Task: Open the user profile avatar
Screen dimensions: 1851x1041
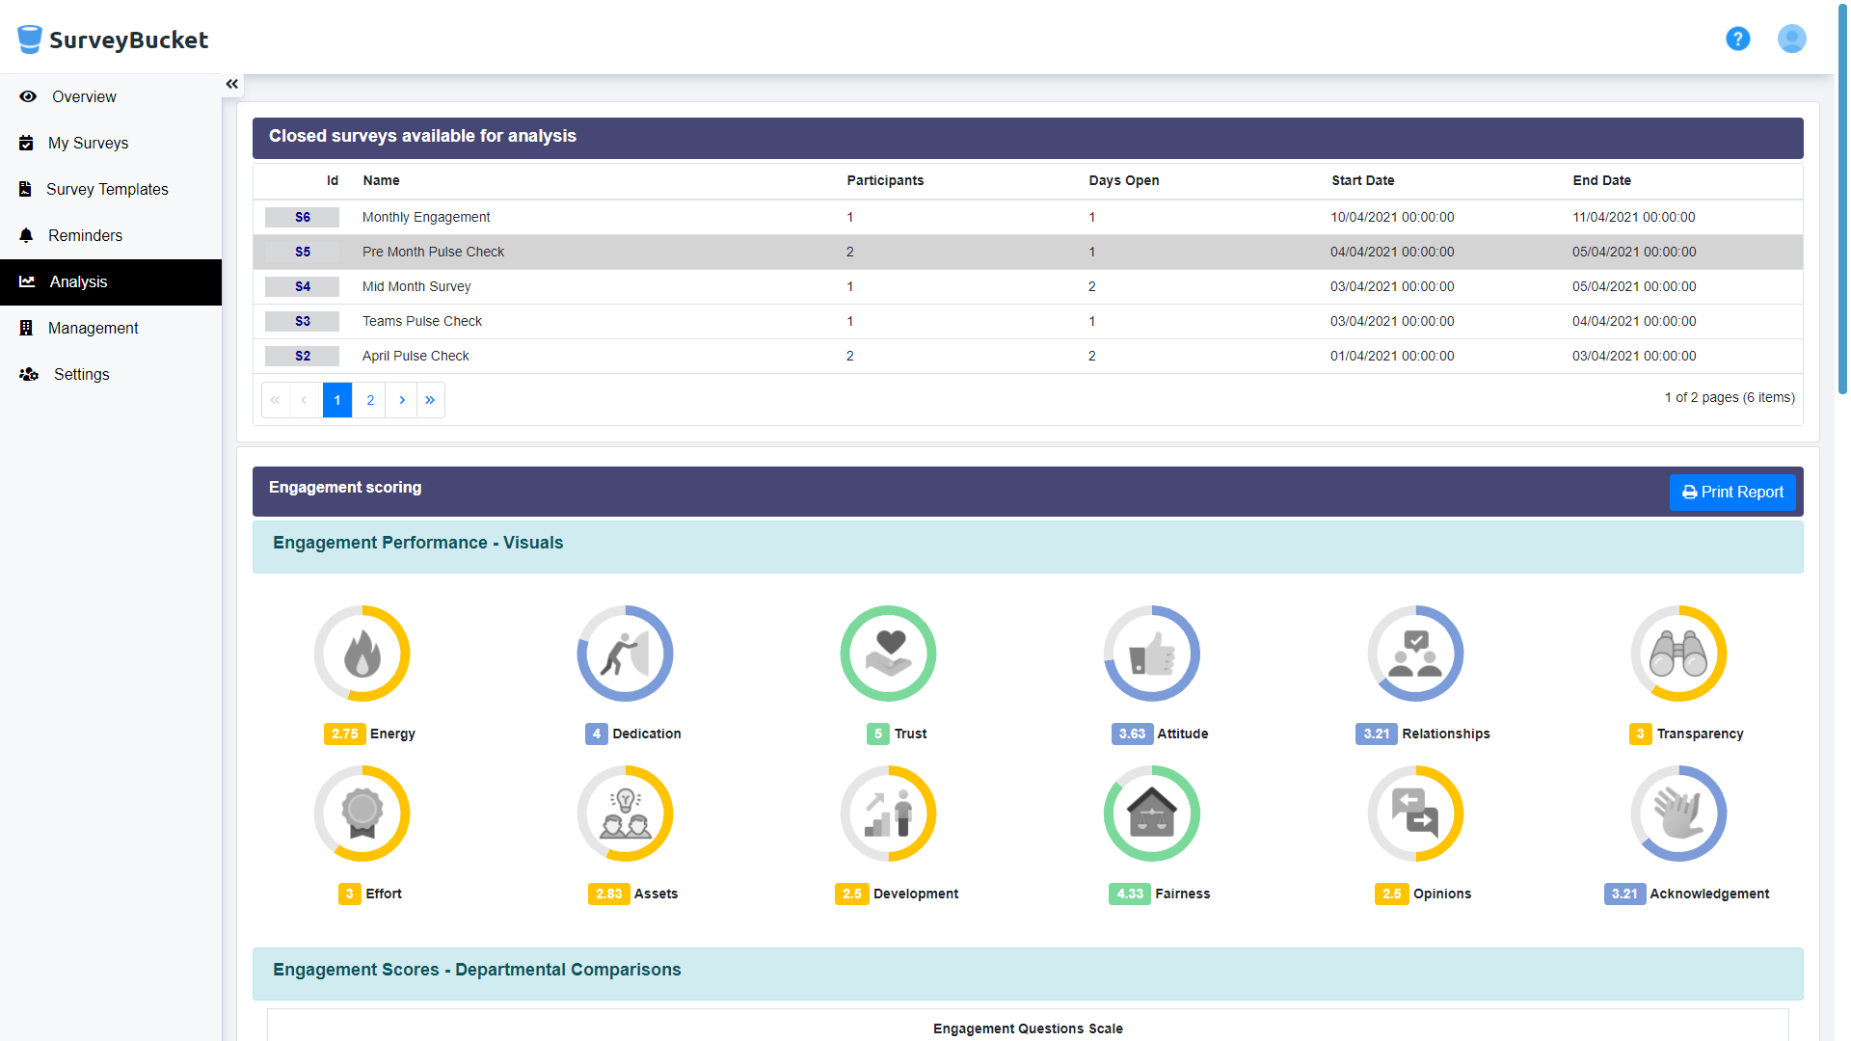Action: (1791, 39)
